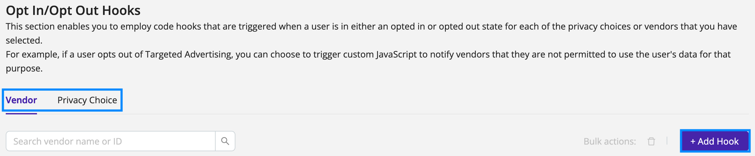Click the magnifying glass search icon
This screenshot has width=755, height=156.
[225, 141]
